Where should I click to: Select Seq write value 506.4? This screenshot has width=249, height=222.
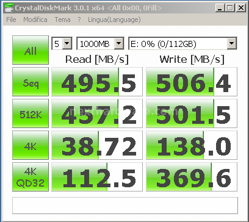pyautogui.click(x=192, y=82)
